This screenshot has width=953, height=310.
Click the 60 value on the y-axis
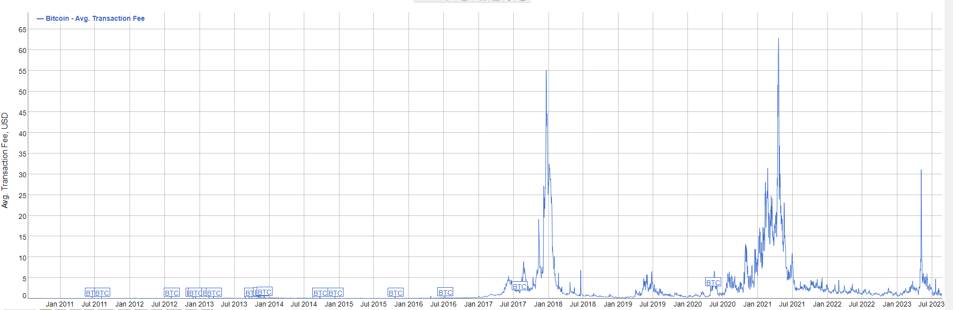coord(22,51)
